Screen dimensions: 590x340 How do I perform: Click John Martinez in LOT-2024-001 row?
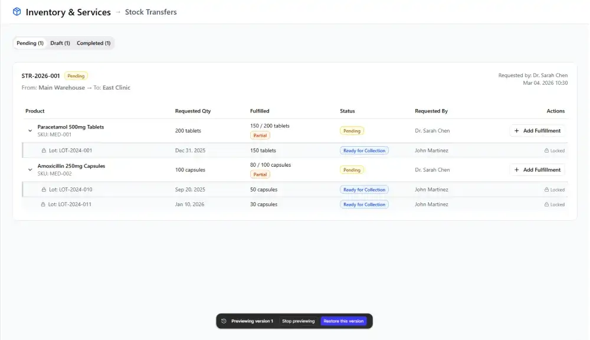click(x=432, y=151)
